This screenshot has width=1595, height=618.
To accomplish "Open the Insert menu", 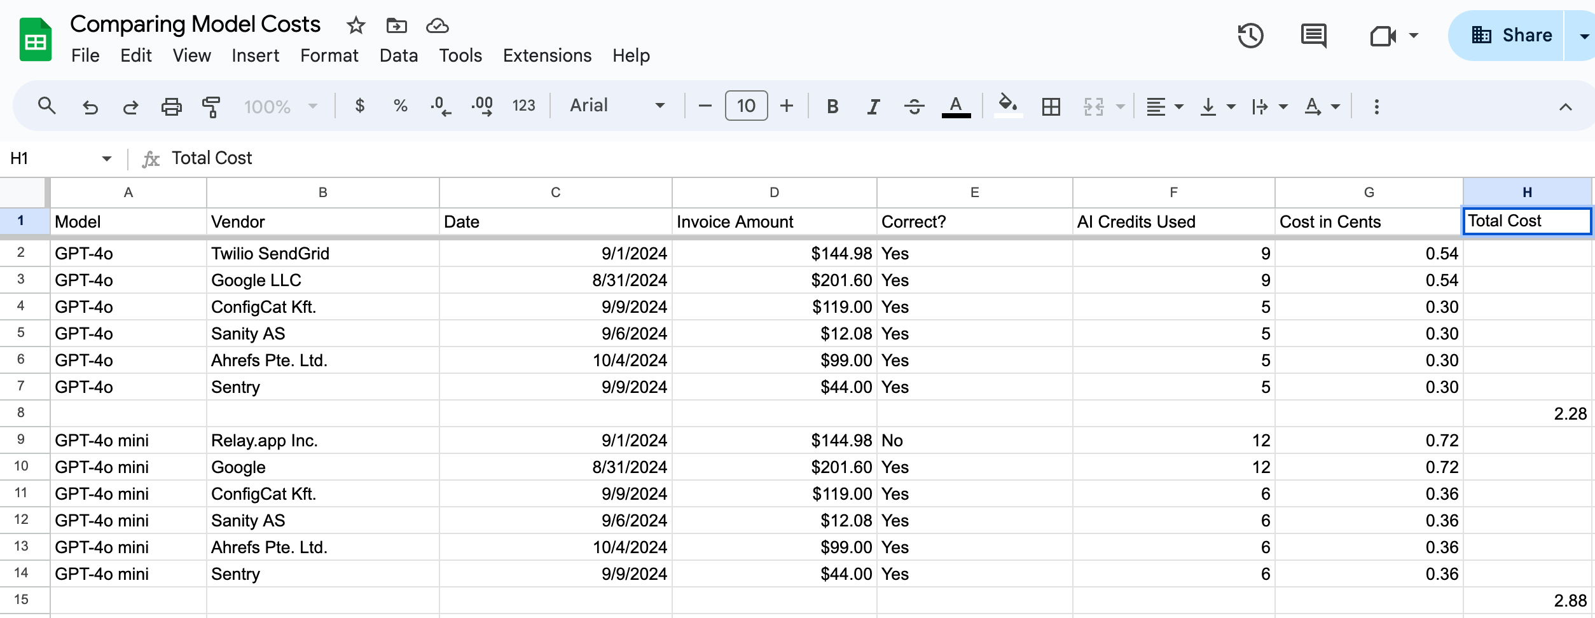I will 255,56.
